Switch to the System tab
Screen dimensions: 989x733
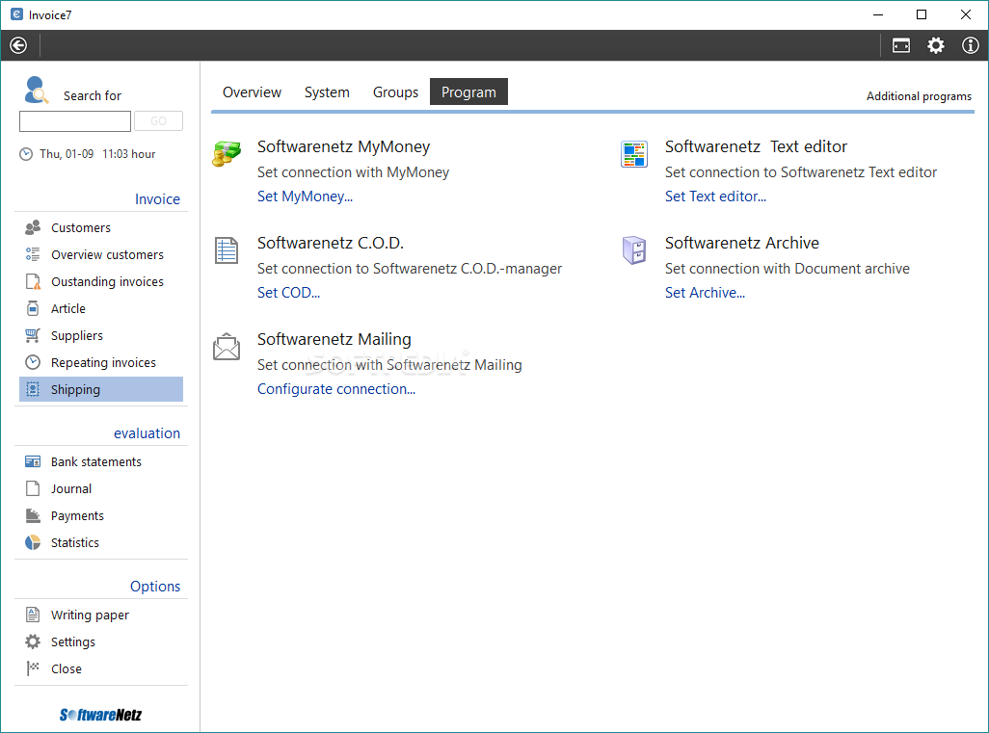click(x=327, y=92)
